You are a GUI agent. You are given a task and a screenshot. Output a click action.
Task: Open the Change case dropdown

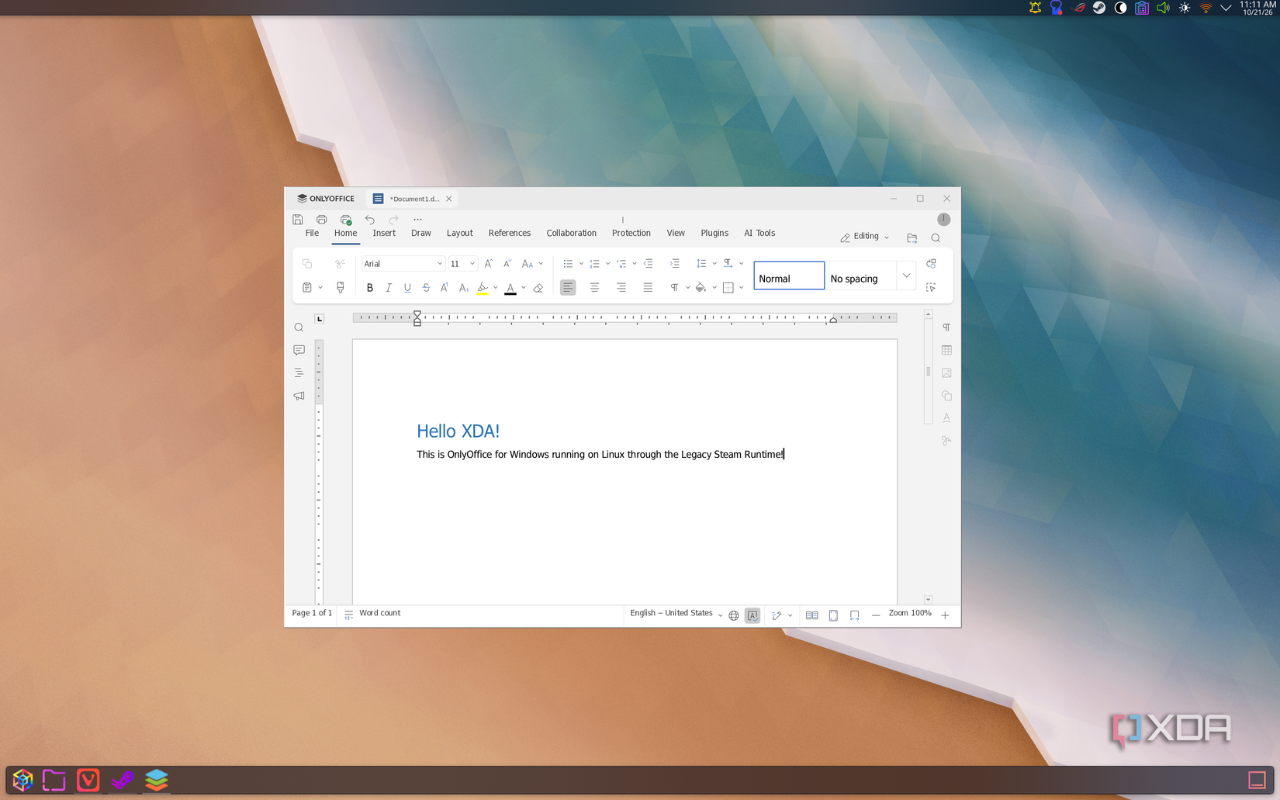coord(532,264)
